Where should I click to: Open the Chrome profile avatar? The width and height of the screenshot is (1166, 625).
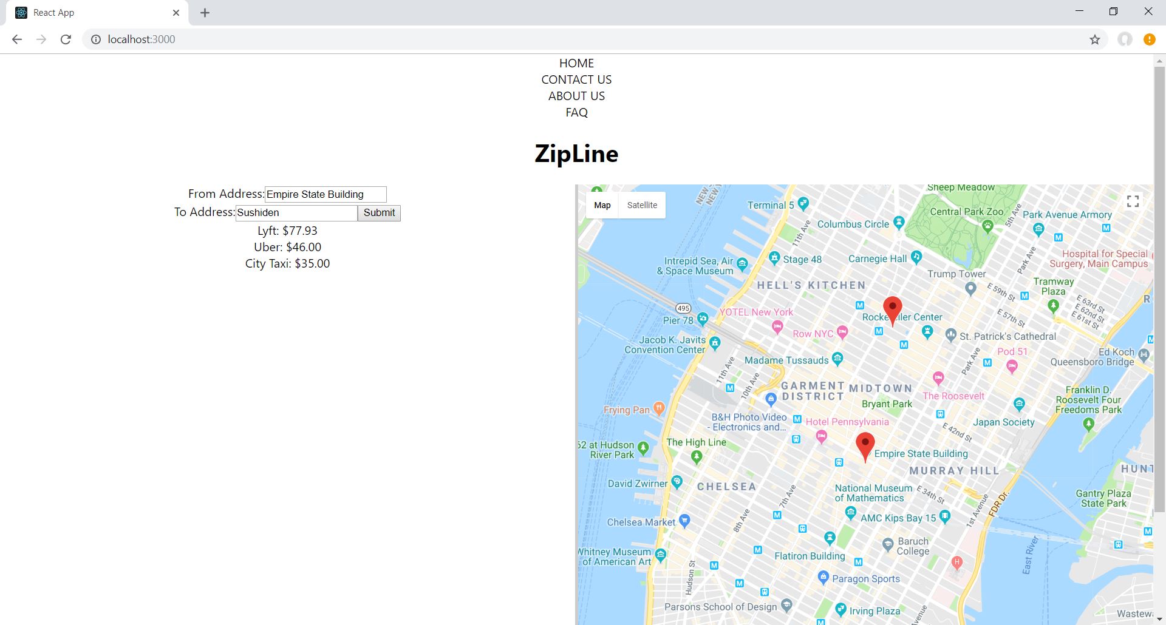point(1125,39)
